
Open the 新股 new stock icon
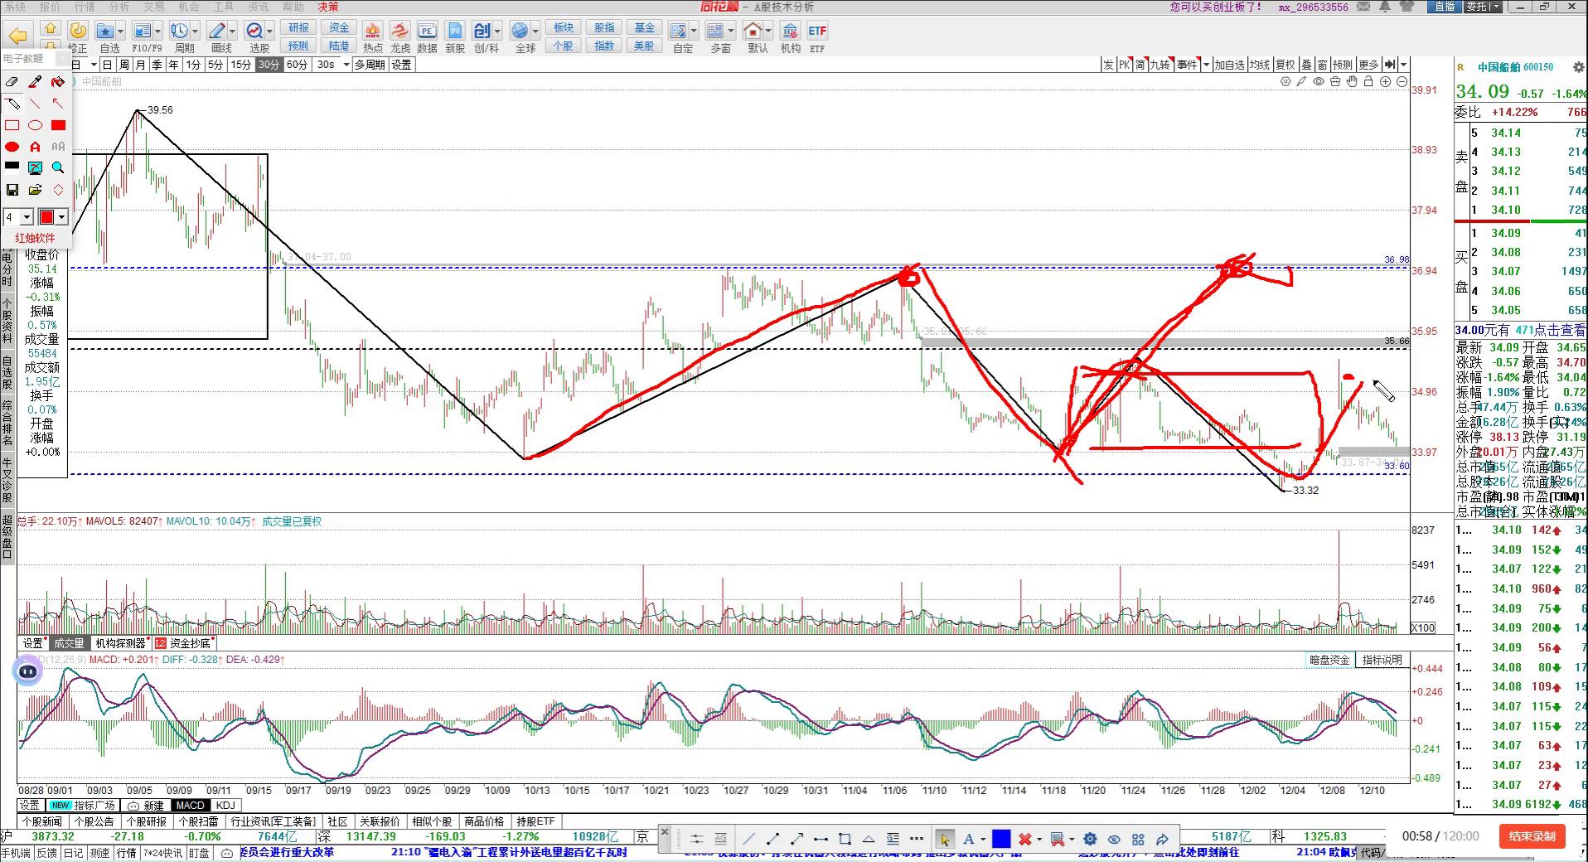pos(455,37)
